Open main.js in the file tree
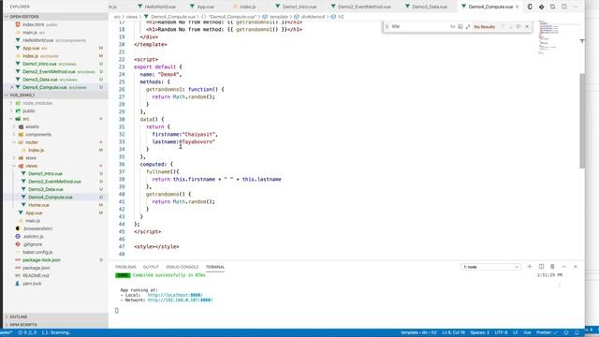The image size is (599, 337). [33, 221]
